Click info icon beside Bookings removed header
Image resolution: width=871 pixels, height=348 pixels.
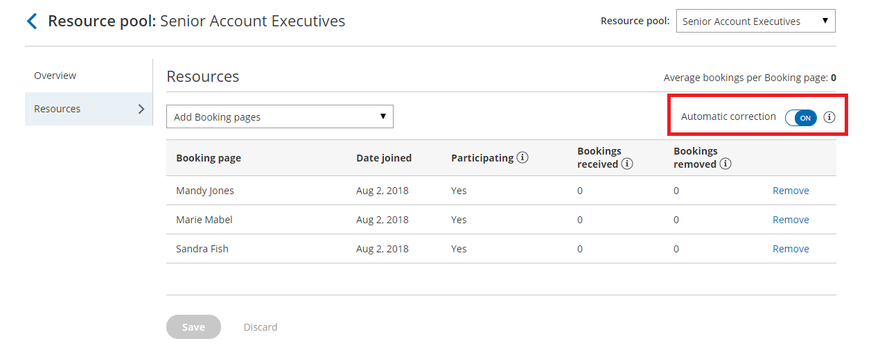pos(725,164)
